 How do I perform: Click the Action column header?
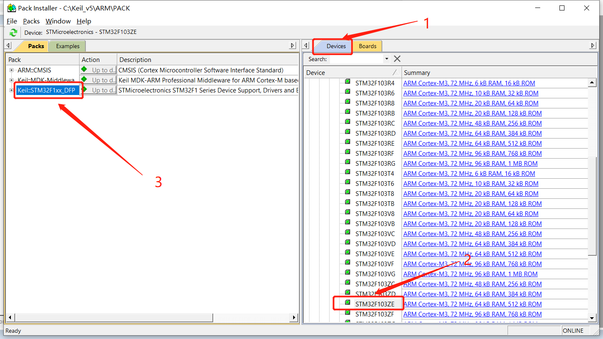pos(98,59)
